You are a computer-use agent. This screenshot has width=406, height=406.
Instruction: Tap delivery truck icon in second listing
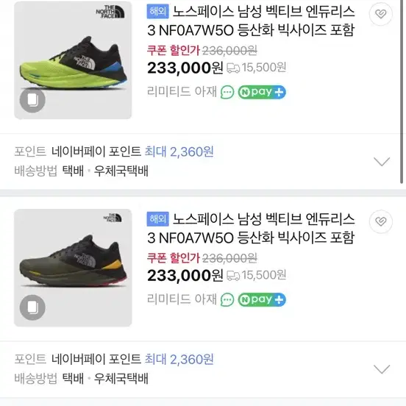click(x=233, y=276)
